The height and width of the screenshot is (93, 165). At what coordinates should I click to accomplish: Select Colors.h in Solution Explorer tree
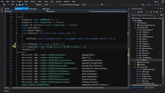click(145, 34)
